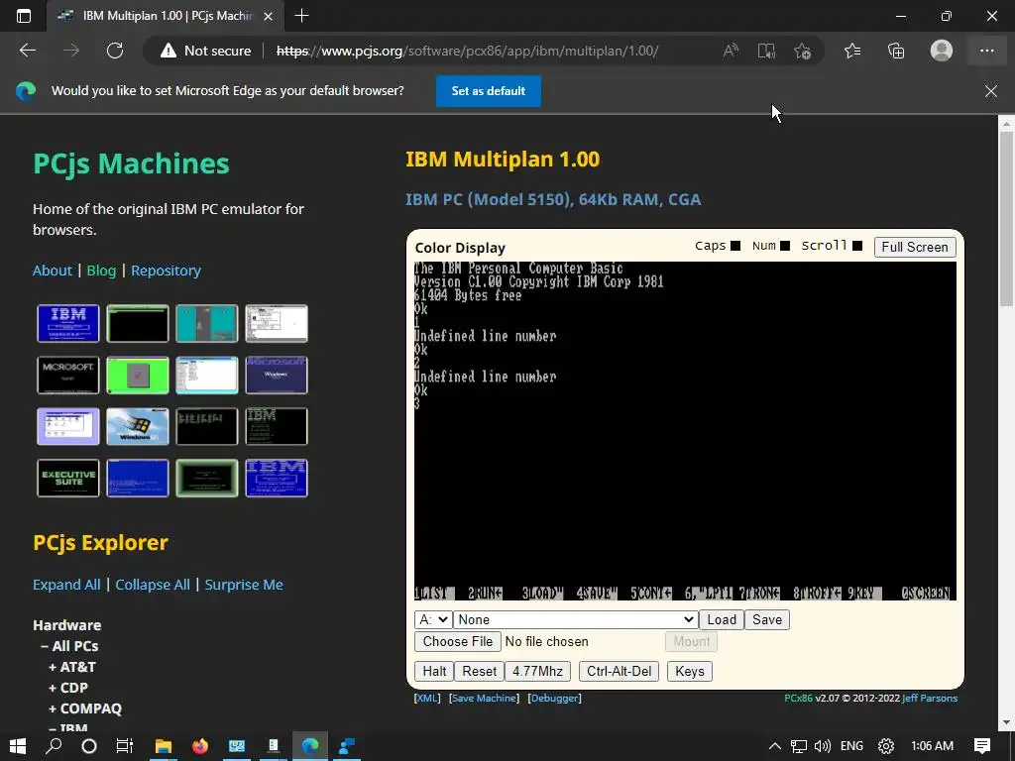This screenshot has width=1015, height=761.
Task: Open the diskette None dropdown
Action: click(x=576, y=620)
